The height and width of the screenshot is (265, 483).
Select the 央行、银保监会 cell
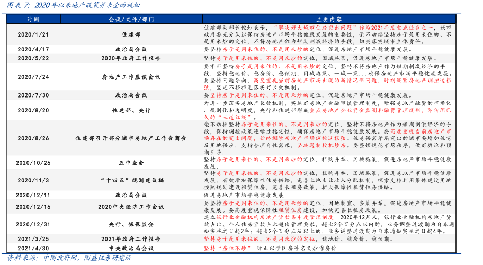pos(131,224)
